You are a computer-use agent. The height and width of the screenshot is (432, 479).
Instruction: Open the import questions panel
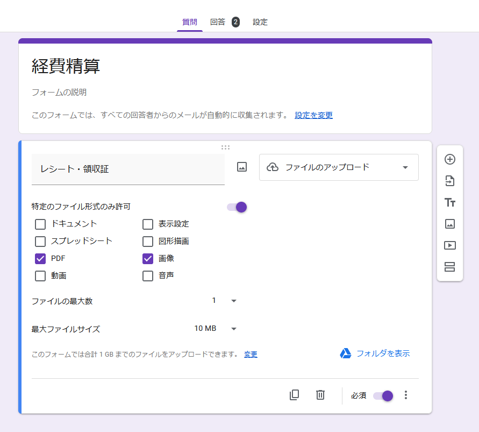point(450,181)
